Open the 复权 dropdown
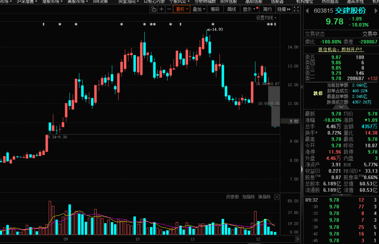The width and height of the screenshot is (379, 244). pyautogui.click(x=182, y=9)
